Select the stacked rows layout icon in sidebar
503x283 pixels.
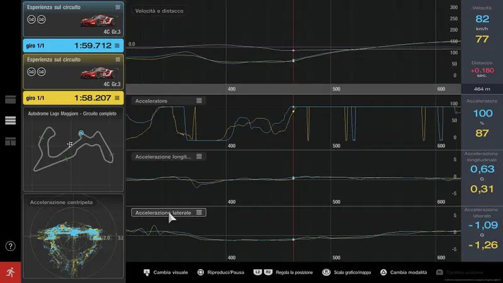pyautogui.click(x=10, y=120)
